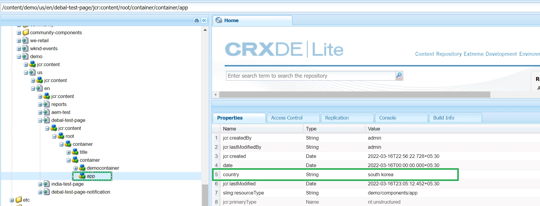This screenshot has height=206, width=540.
Task: Click the Home tab icon
Action: tap(219, 20)
